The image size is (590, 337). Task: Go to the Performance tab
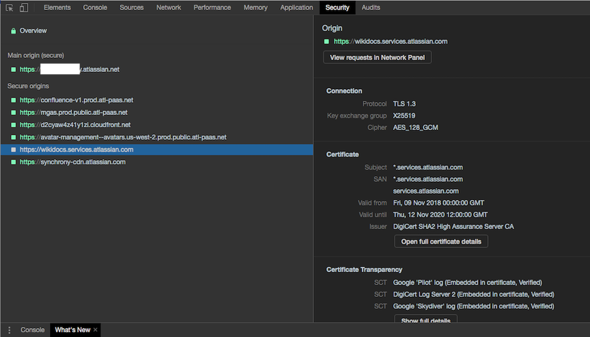212,8
